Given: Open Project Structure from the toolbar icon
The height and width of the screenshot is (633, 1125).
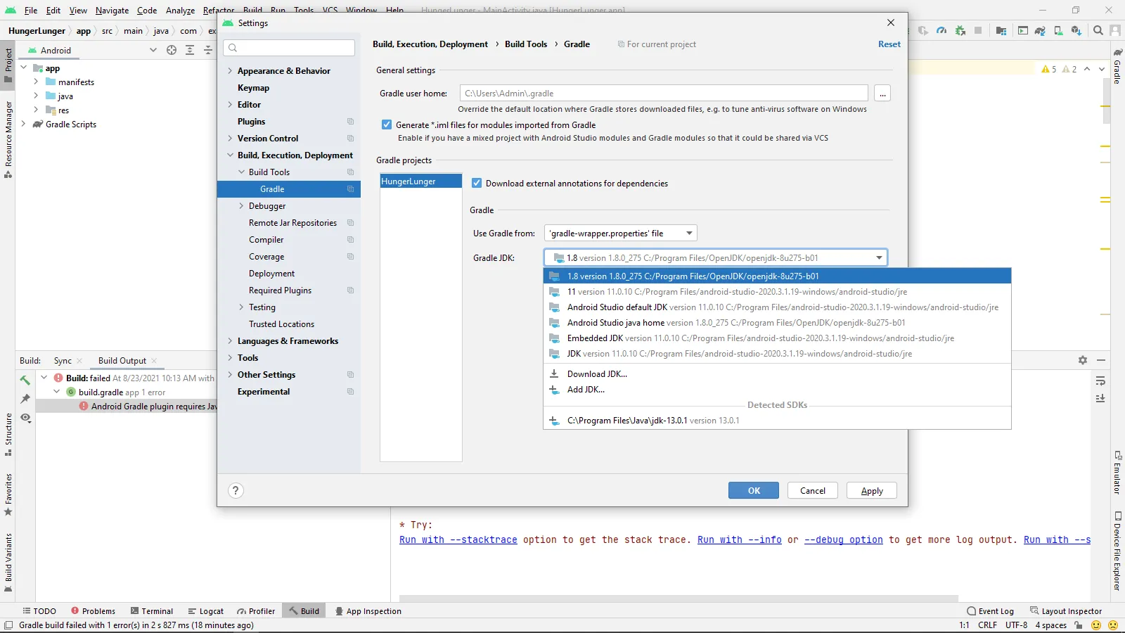Looking at the screenshot, I should (1001, 31).
